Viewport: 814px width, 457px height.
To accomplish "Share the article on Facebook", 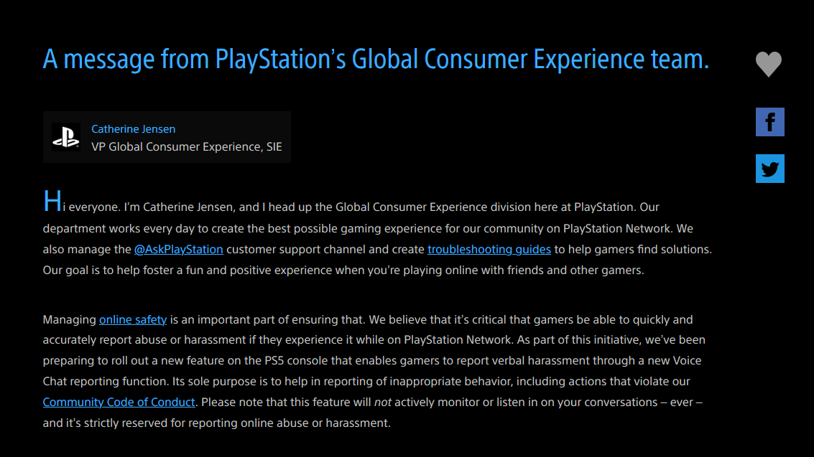I will [770, 122].
